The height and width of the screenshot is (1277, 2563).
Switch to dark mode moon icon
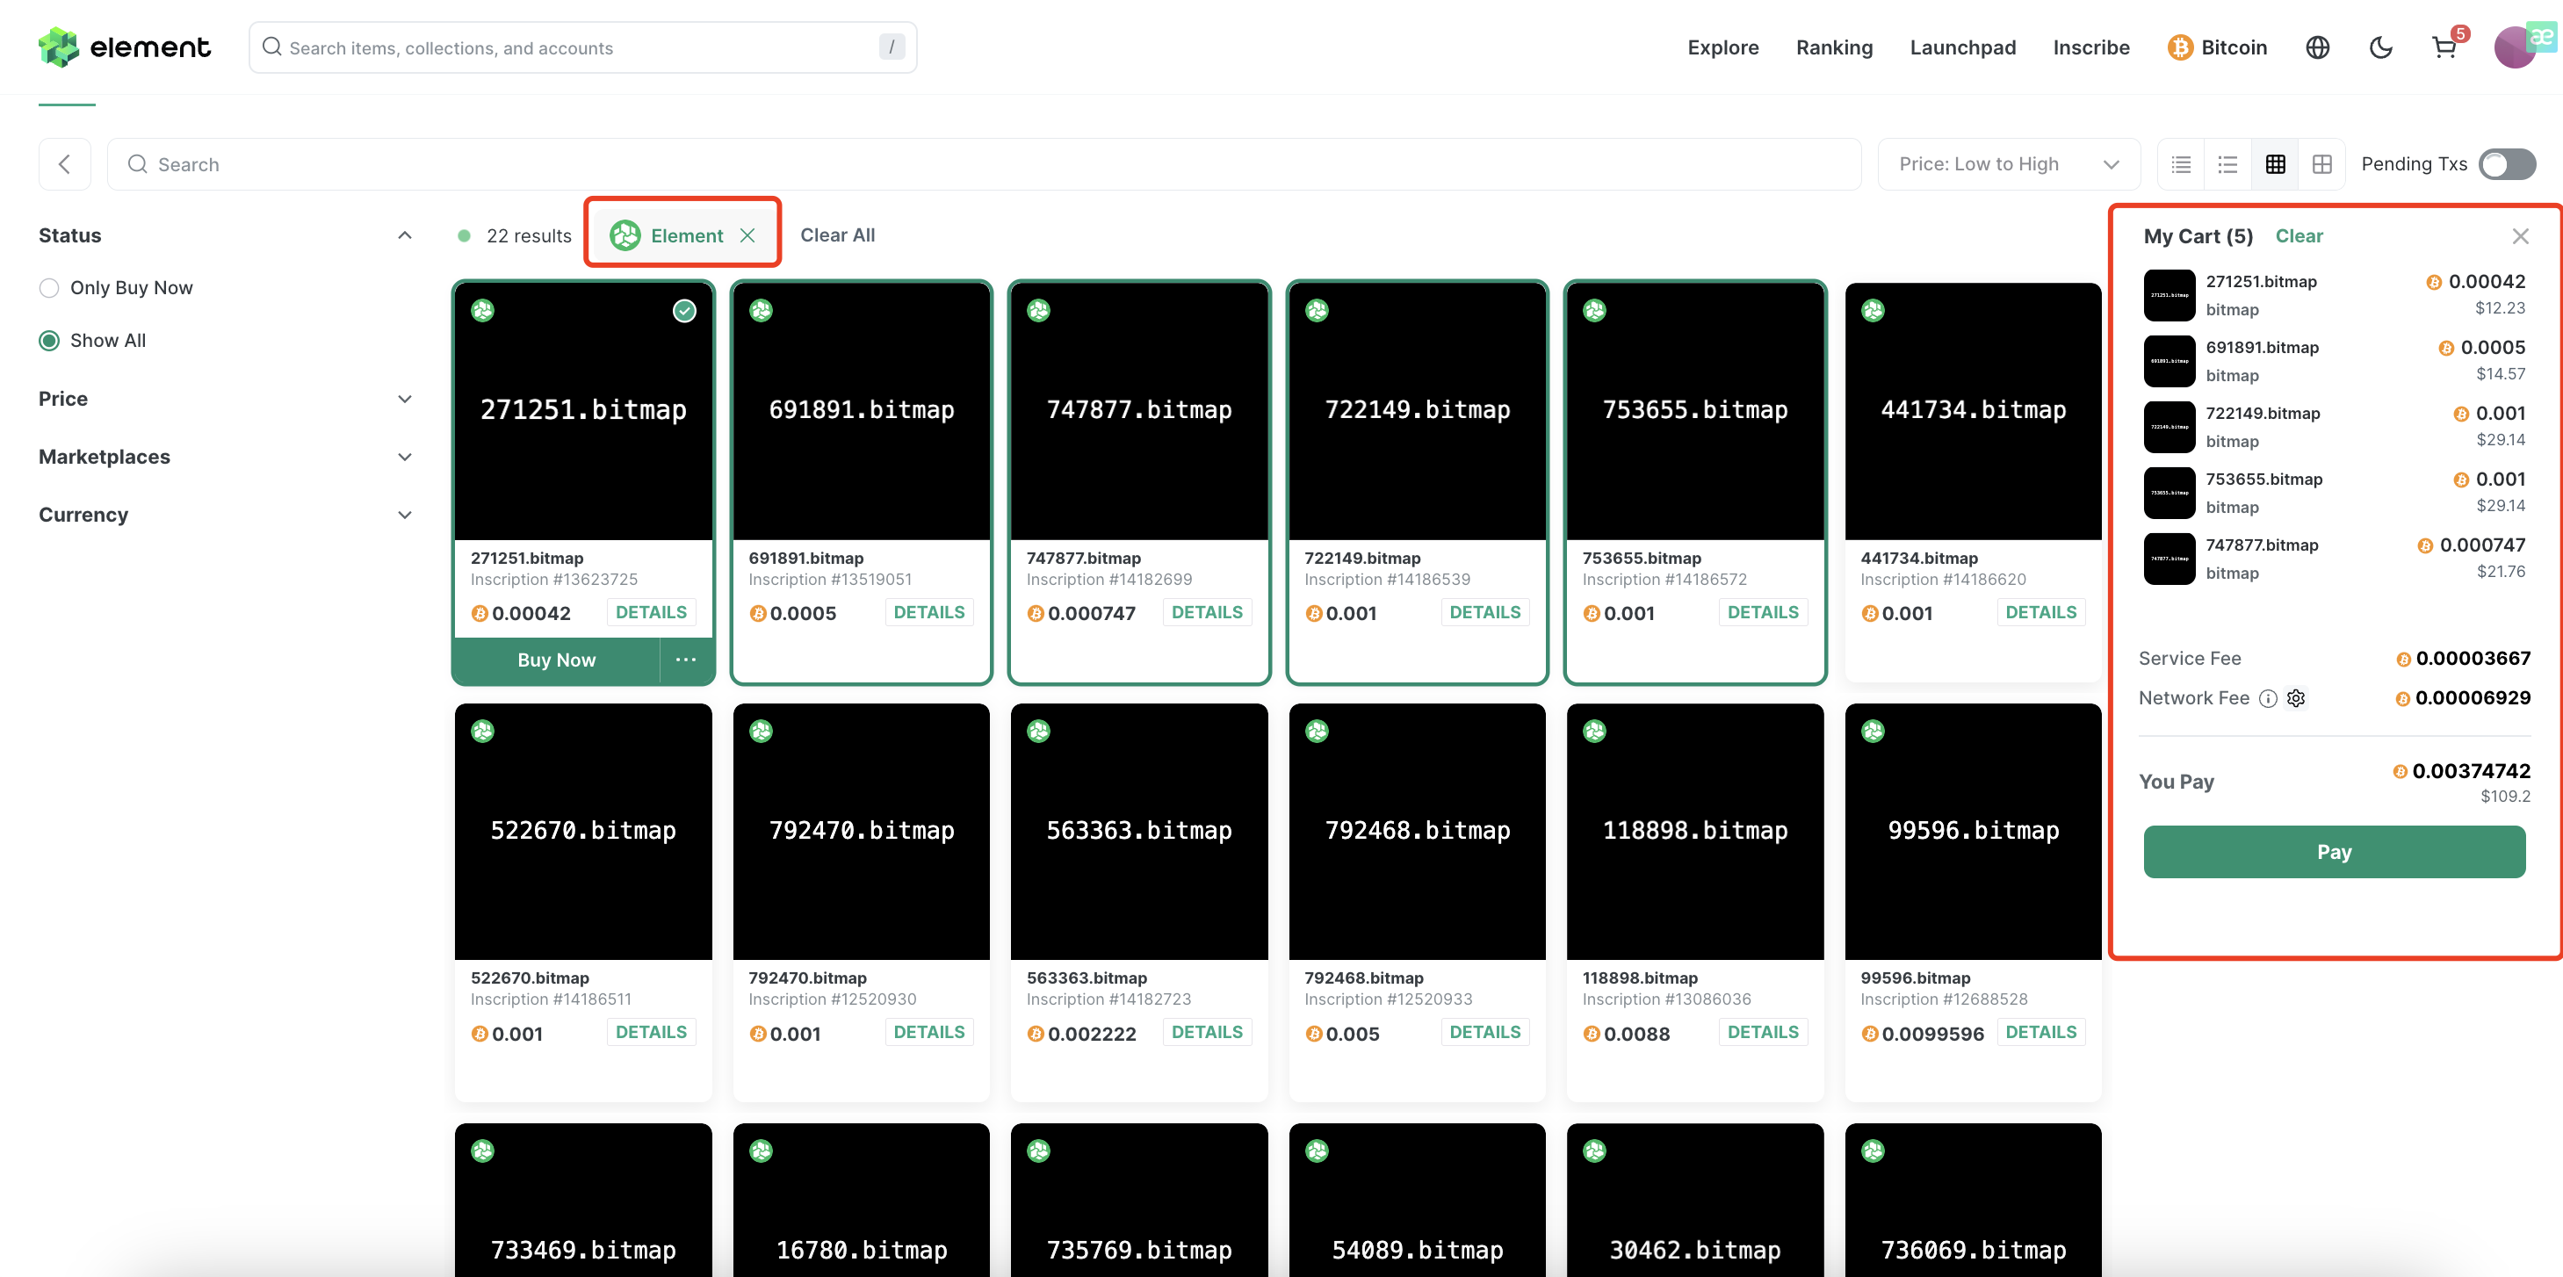coord(2381,47)
